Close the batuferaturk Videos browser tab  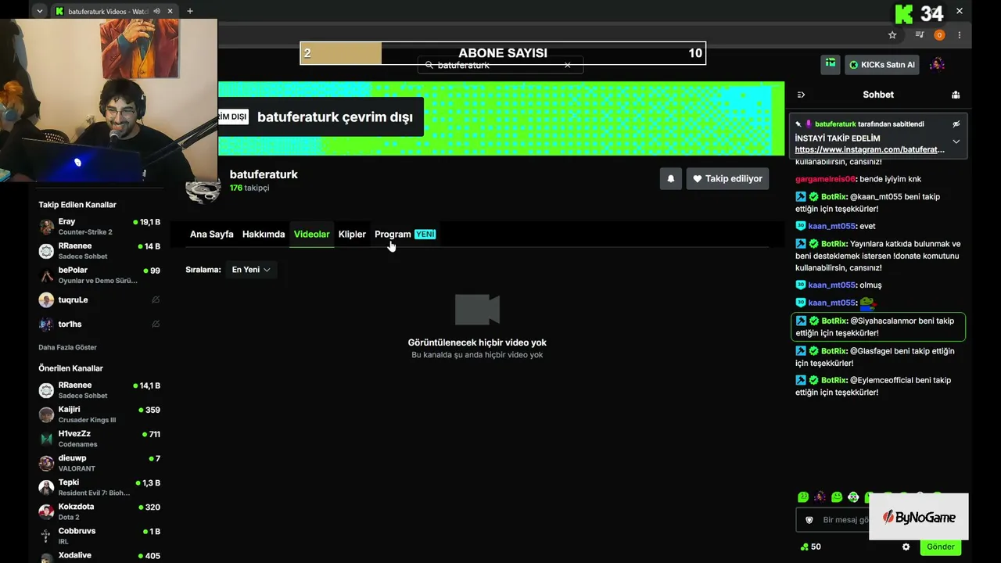tap(170, 11)
